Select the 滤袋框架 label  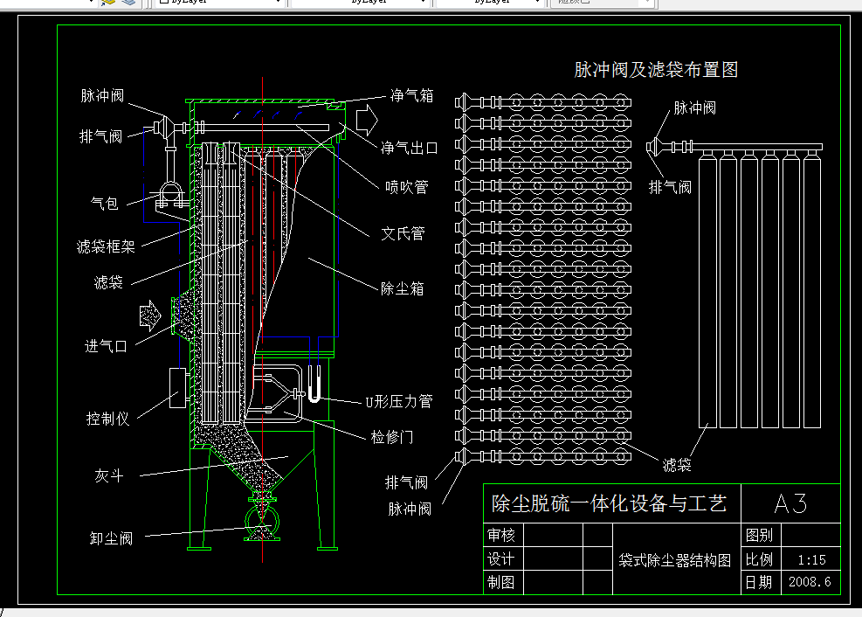coord(106,246)
